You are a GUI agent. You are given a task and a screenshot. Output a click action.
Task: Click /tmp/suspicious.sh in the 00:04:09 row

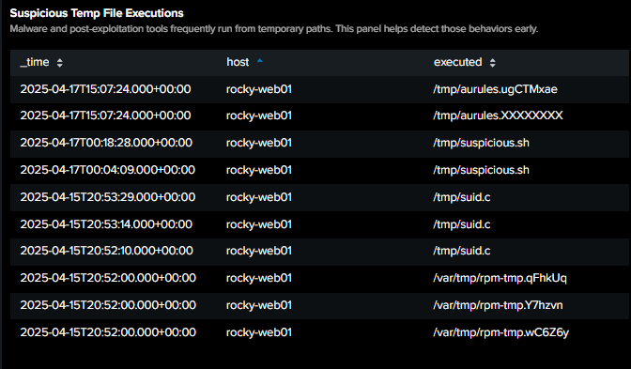482,170
